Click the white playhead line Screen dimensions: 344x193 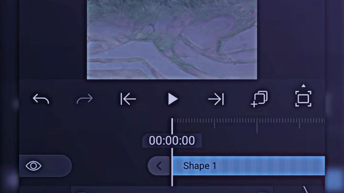pyautogui.click(x=172, y=152)
